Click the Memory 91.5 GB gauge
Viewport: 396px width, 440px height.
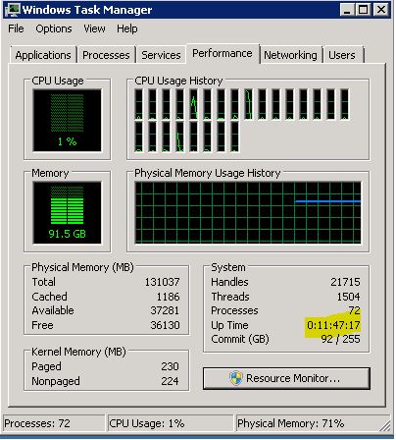[x=67, y=212]
